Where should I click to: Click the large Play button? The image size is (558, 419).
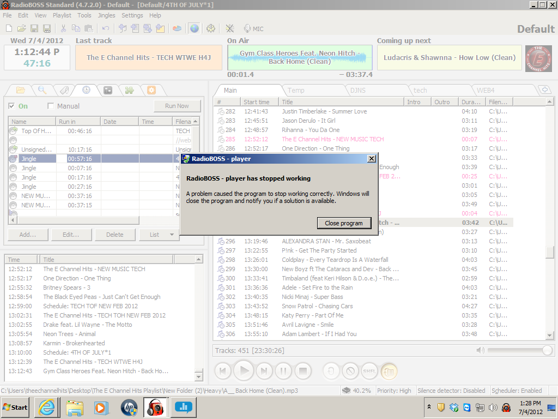point(244,371)
